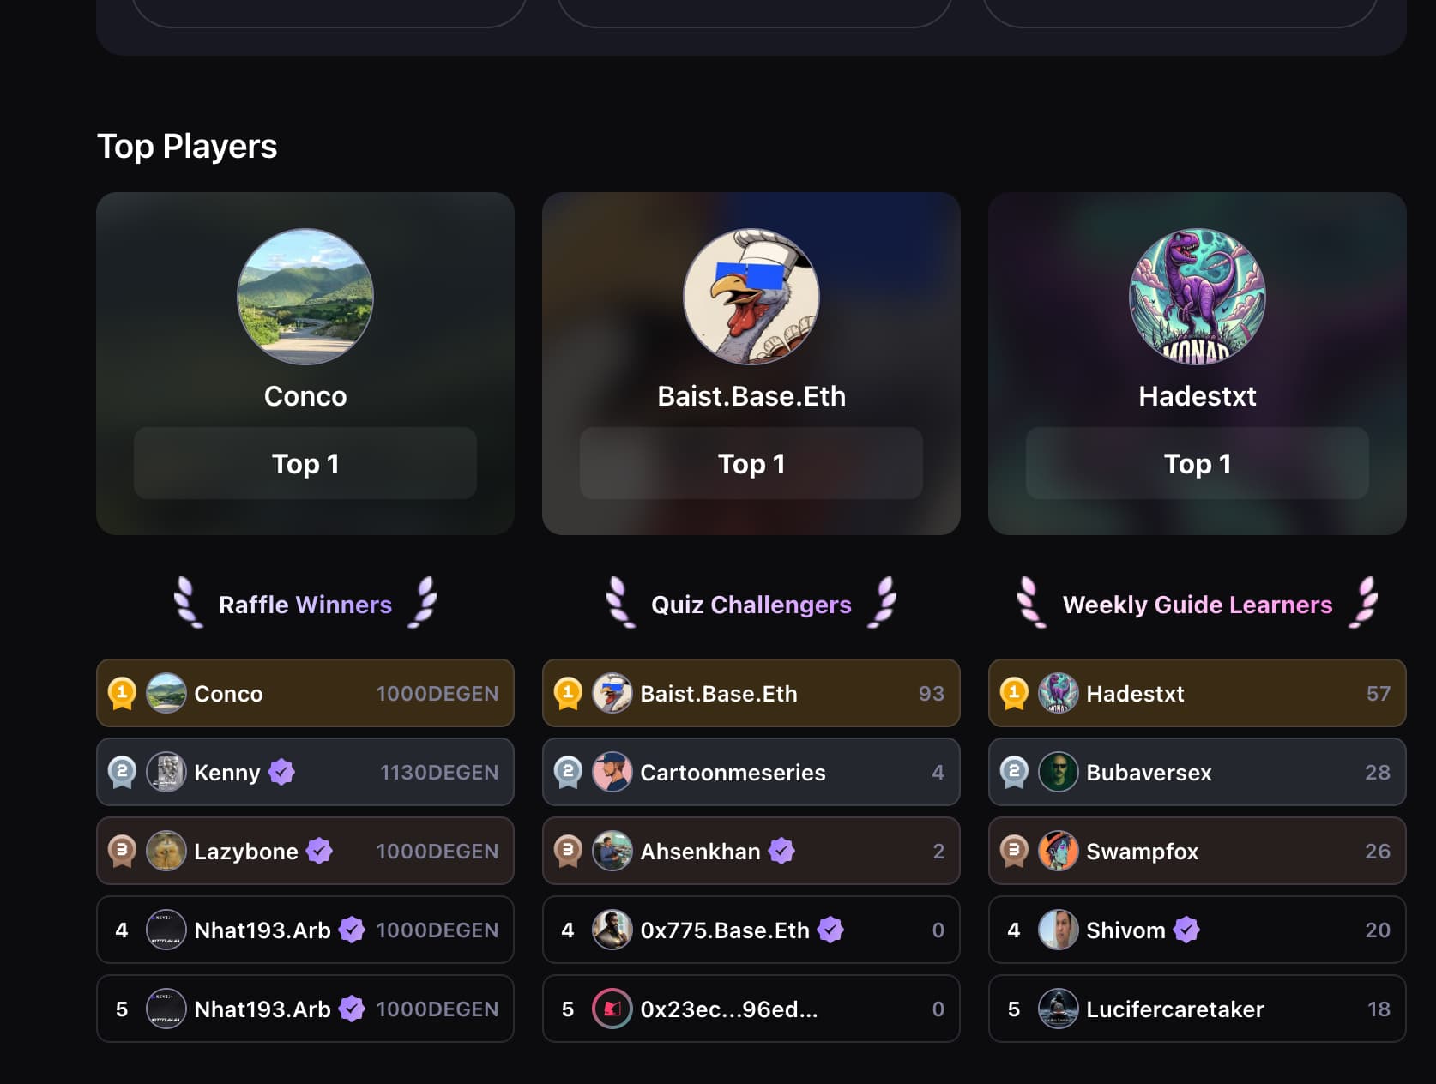Click gold first-place medal beside Conco
This screenshot has height=1084, width=1436.
click(122, 693)
